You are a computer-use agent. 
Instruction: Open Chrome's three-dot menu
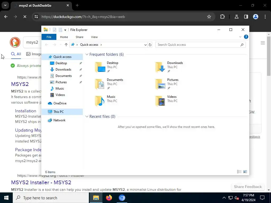265,17
